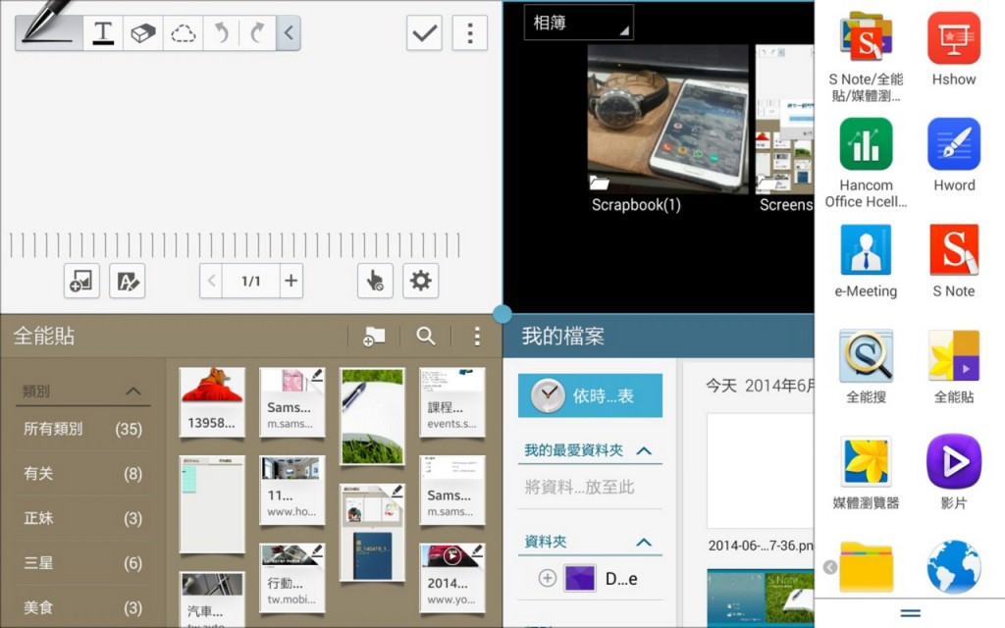Choose the lasso selection tool
Screen dimensions: 1005x628
coord(183,33)
